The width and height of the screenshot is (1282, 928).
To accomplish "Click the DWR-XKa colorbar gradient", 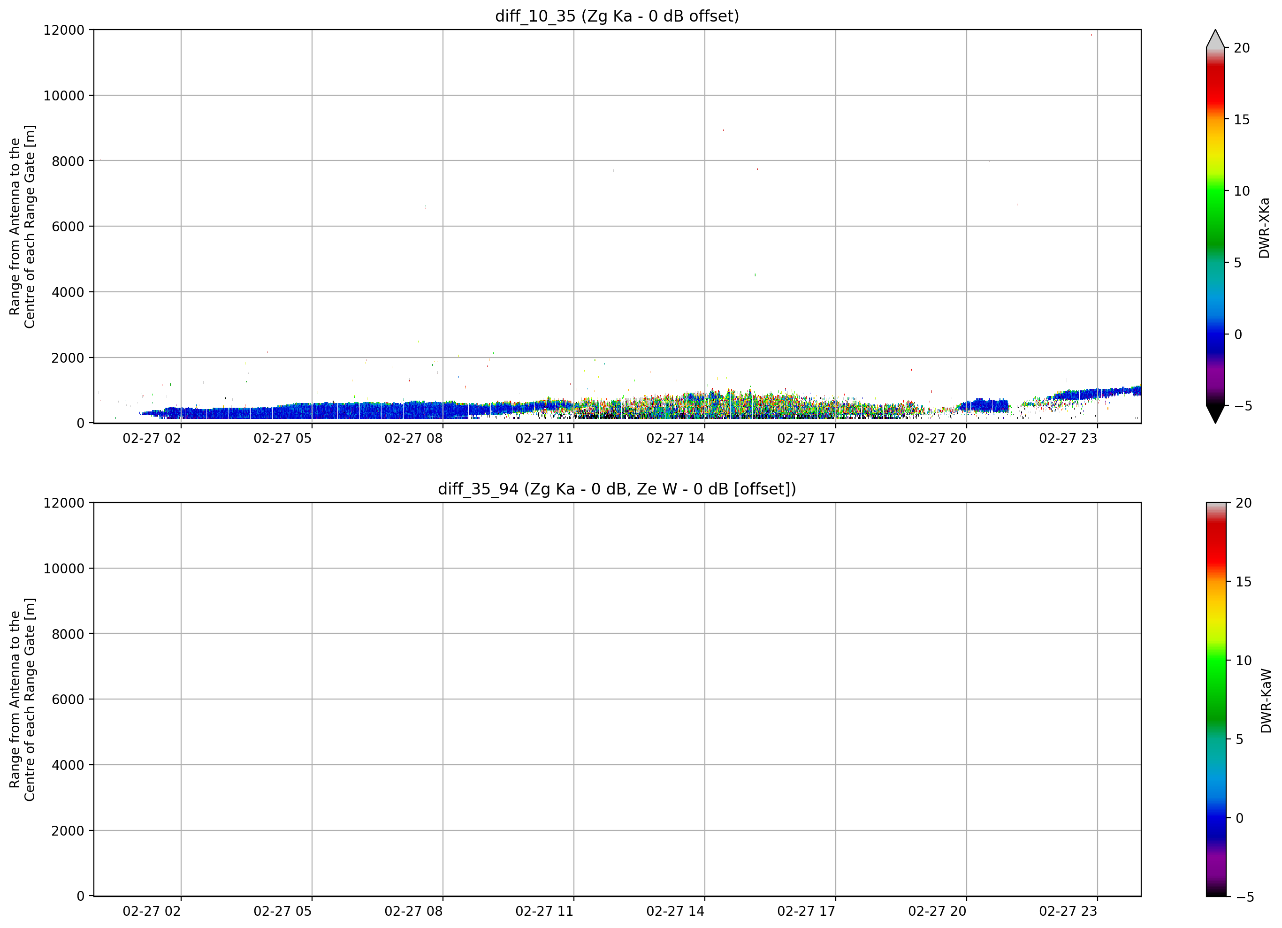I will pyautogui.click(x=1215, y=226).
